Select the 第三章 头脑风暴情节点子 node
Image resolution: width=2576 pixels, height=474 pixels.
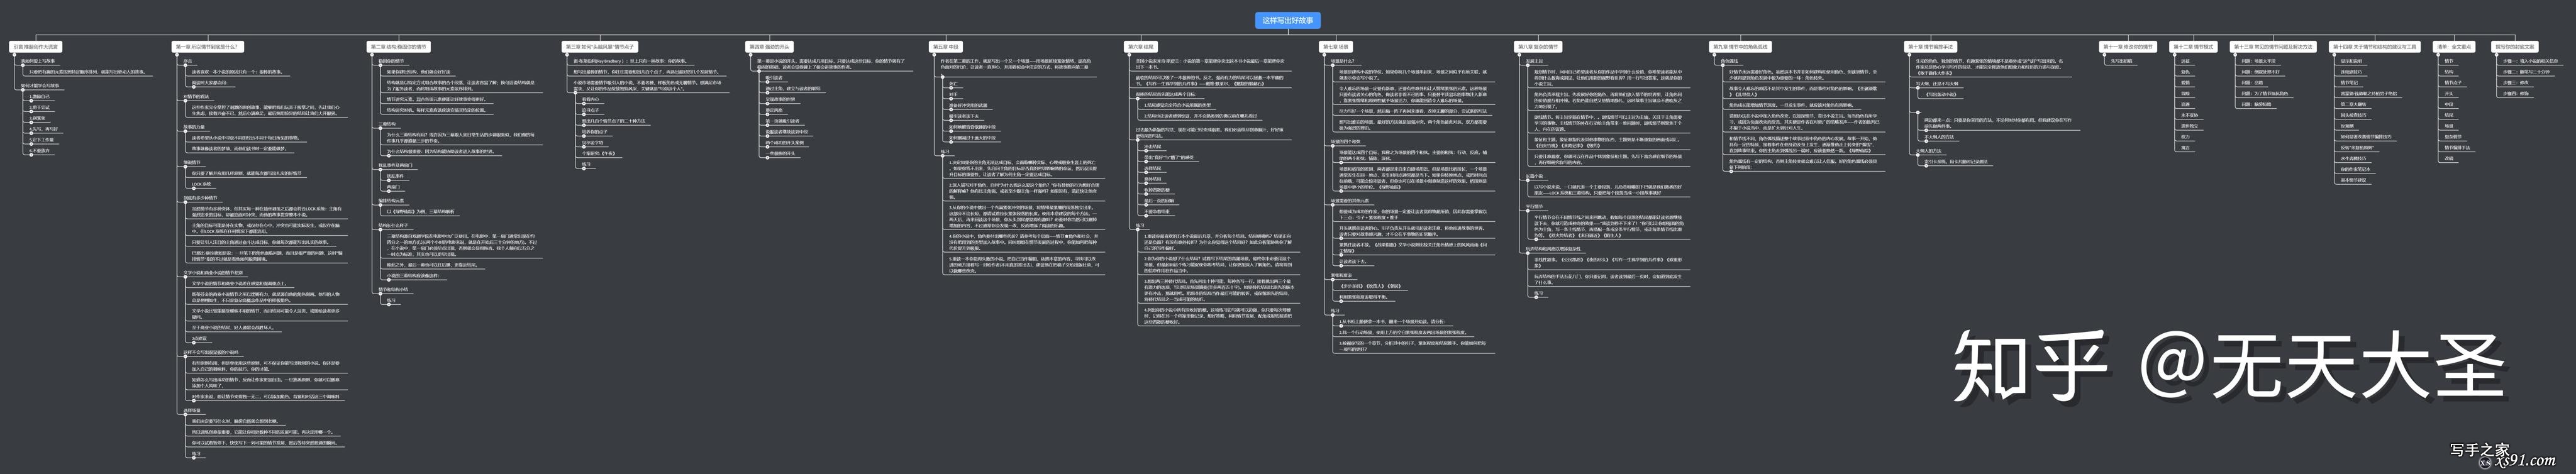[x=600, y=47]
